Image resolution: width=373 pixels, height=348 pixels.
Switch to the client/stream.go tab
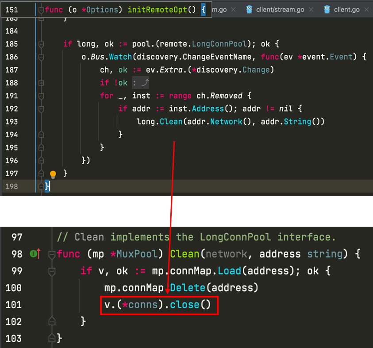tap(280, 9)
